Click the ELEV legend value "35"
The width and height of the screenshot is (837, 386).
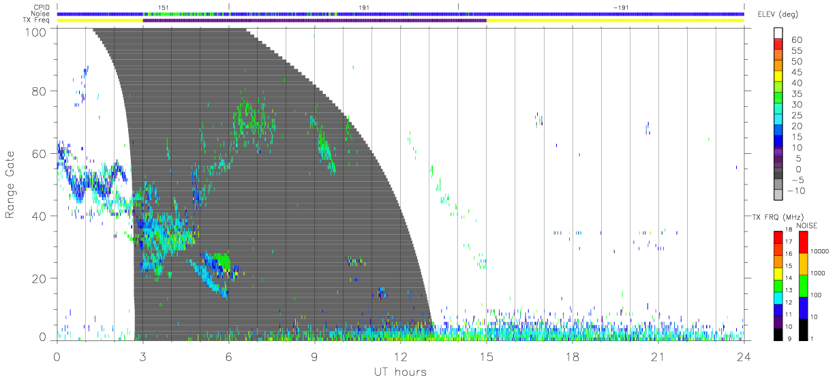pos(796,94)
